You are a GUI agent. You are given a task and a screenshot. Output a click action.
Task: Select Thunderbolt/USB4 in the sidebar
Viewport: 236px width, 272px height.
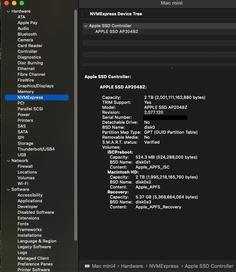click(x=36, y=149)
